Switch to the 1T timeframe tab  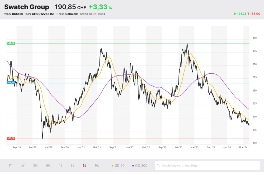(x=10, y=165)
